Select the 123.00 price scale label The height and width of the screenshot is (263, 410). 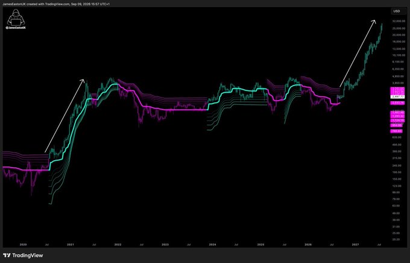396,186
